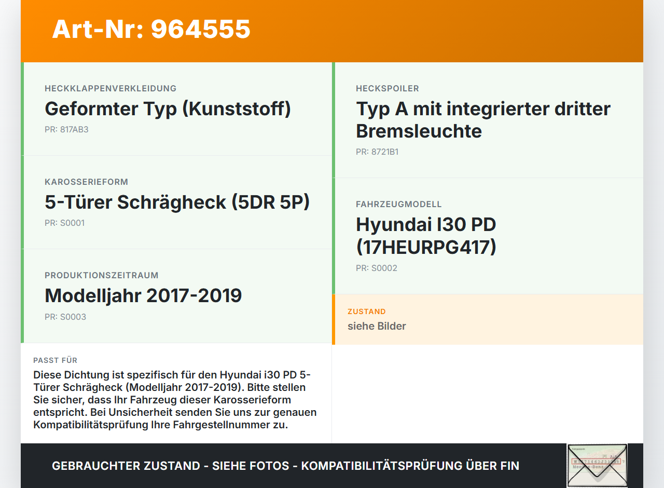Image resolution: width=664 pixels, height=488 pixels.
Task: Expand the Passt für compatibility description
Action: pos(175,400)
